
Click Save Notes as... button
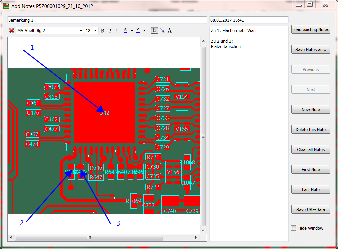[311, 49]
